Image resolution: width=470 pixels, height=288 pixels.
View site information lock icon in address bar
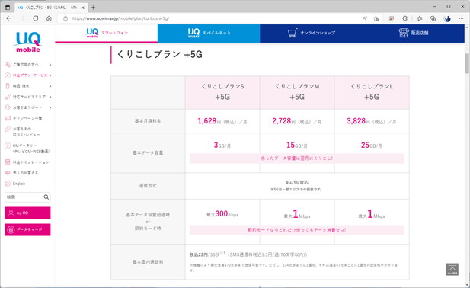(66, 18)
